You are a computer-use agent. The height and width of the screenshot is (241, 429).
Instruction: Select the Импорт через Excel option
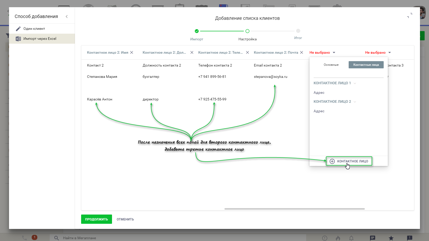[42, 39]
